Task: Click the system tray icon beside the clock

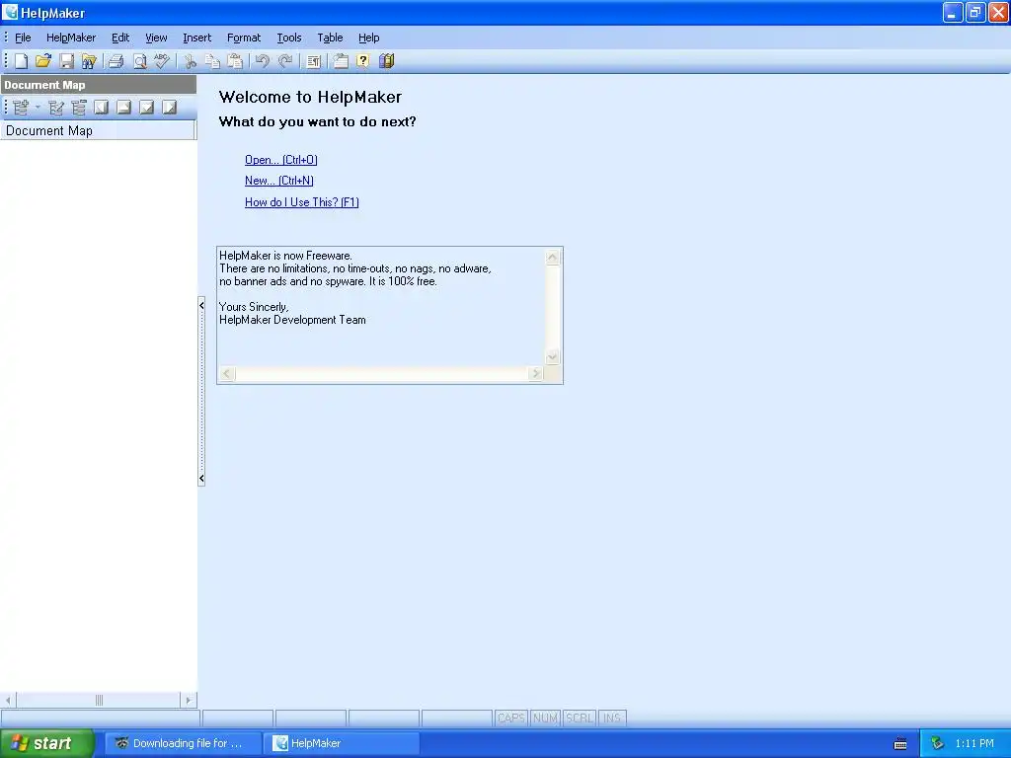Action: coord(937,744)
